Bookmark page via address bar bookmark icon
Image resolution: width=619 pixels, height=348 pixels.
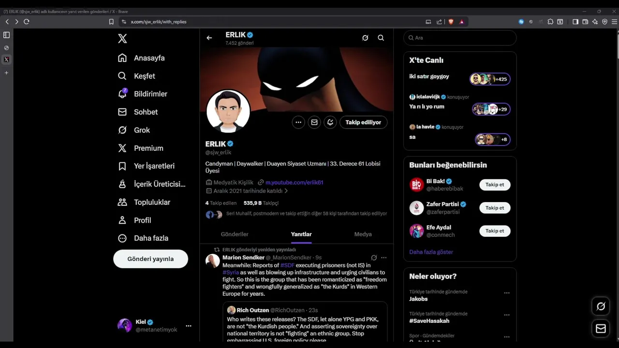(x=111, y=22)
